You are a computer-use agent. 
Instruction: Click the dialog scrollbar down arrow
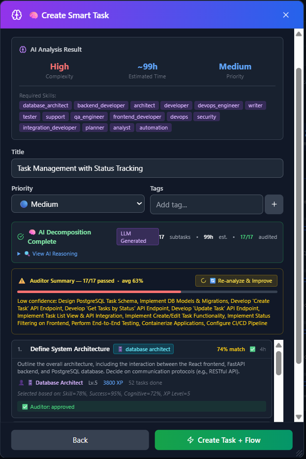(x=299, y=417)
